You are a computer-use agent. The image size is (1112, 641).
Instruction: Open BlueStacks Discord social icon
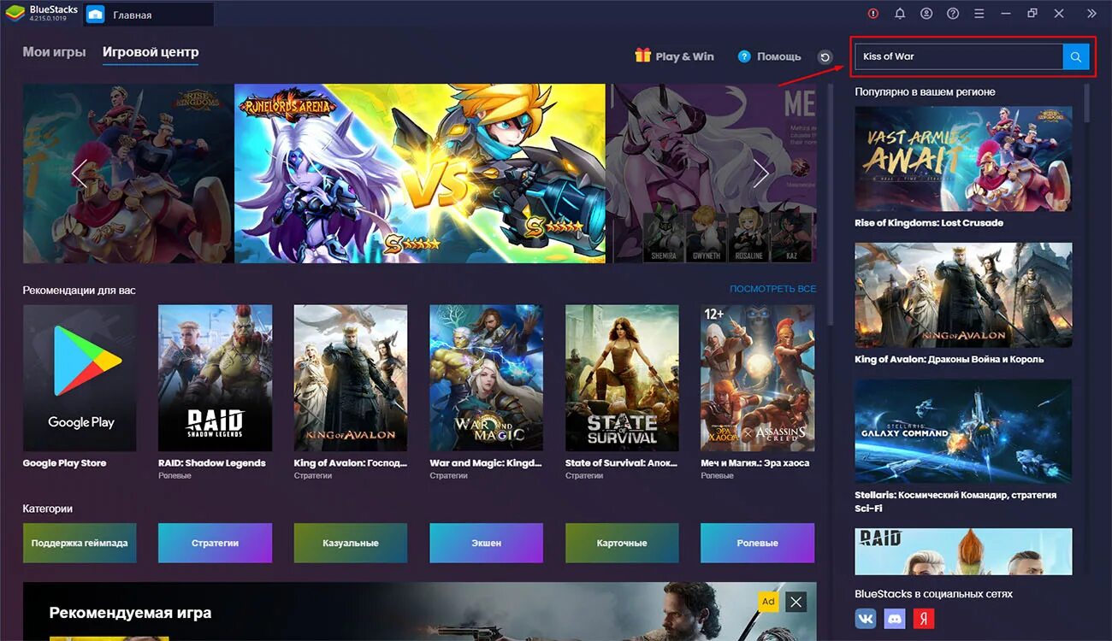894,618
